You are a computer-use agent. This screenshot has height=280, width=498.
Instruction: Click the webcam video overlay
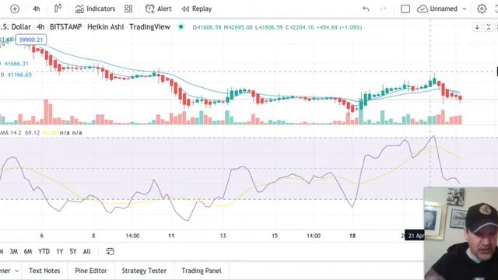pos(461,233)
